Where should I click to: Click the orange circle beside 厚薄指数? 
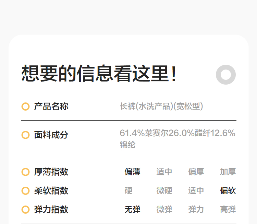pos(26,172)
